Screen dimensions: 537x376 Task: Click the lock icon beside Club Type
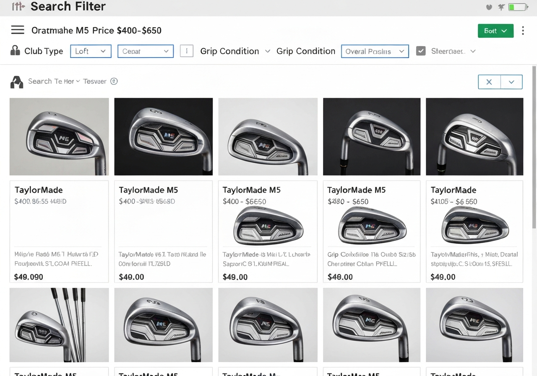(15, 51)
